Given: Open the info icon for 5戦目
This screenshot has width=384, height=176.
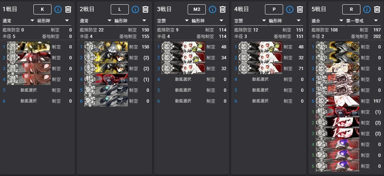Looking at the screenshot, I should [x=367, y=9].
